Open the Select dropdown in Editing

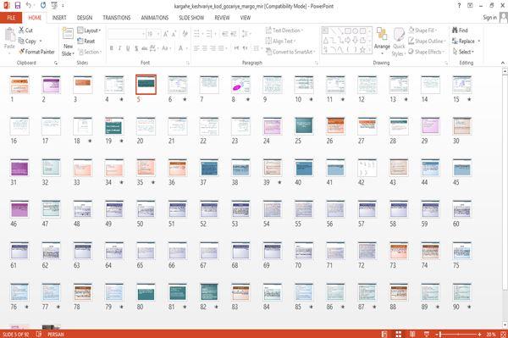(x=463, y=52)
